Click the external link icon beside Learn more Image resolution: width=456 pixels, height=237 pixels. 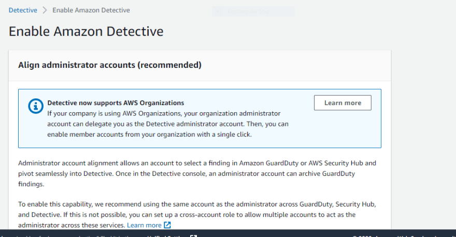(167, 225)
